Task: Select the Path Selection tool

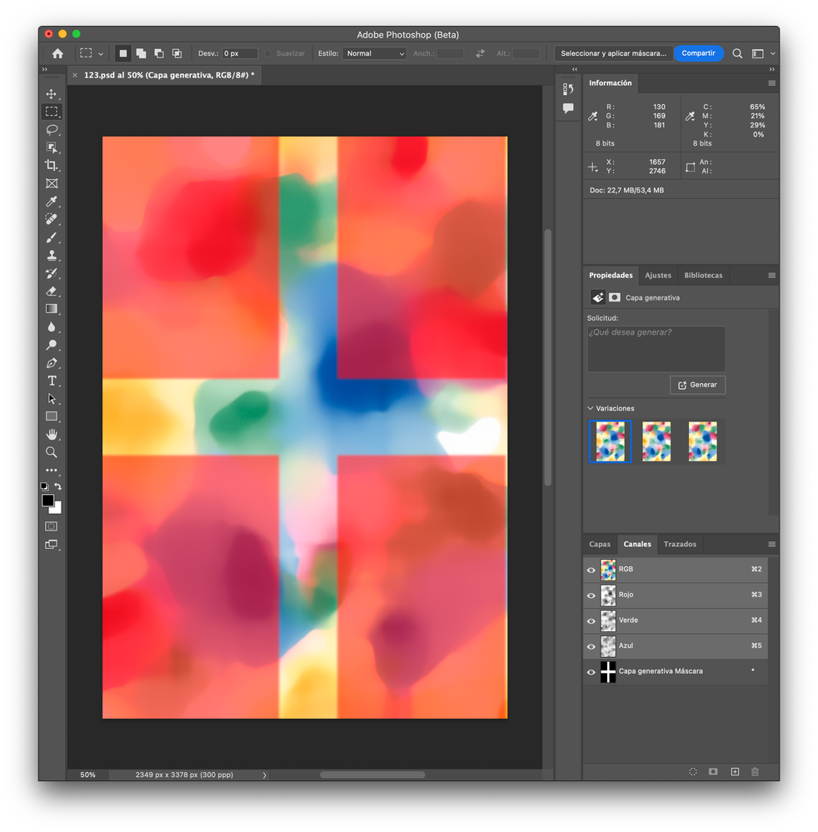Action: click(52, 398)
